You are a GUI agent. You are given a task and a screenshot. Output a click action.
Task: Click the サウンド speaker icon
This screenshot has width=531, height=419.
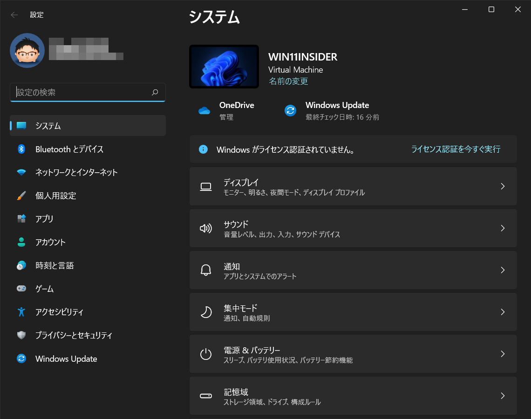(x=206, y=229)
